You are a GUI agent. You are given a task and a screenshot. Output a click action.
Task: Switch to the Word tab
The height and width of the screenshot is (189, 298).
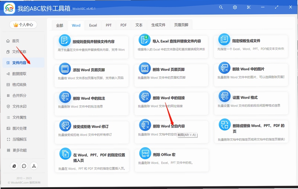click(76, 25)
